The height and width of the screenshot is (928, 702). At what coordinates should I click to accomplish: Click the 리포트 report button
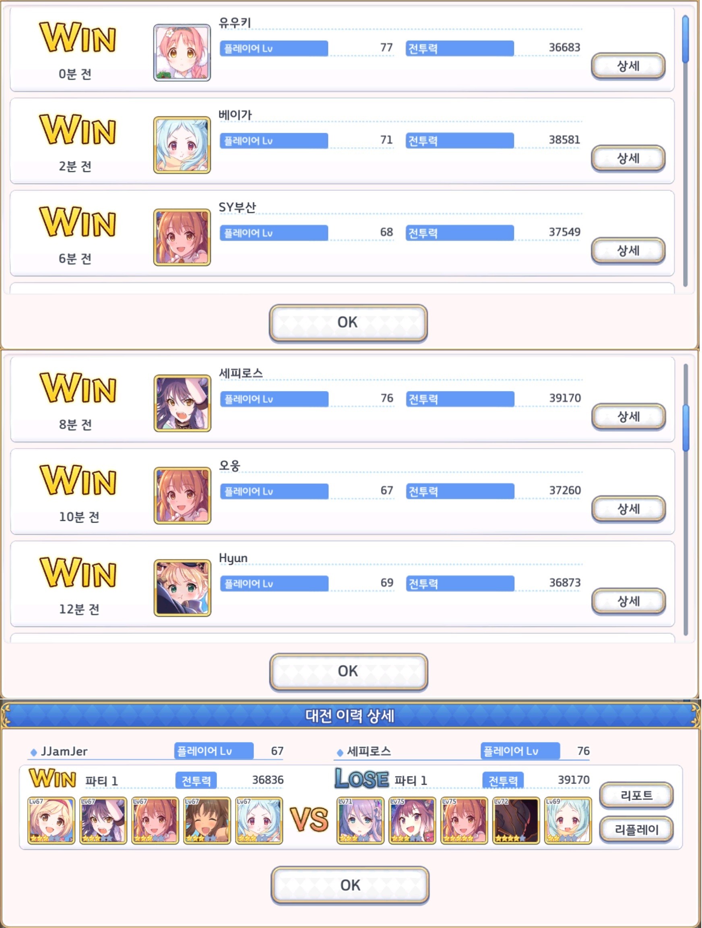(x=636, y=796)
